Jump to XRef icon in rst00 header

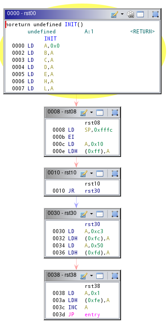[x=130, y=14]
